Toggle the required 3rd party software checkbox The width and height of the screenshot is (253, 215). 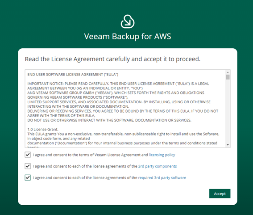pos(28,177)
